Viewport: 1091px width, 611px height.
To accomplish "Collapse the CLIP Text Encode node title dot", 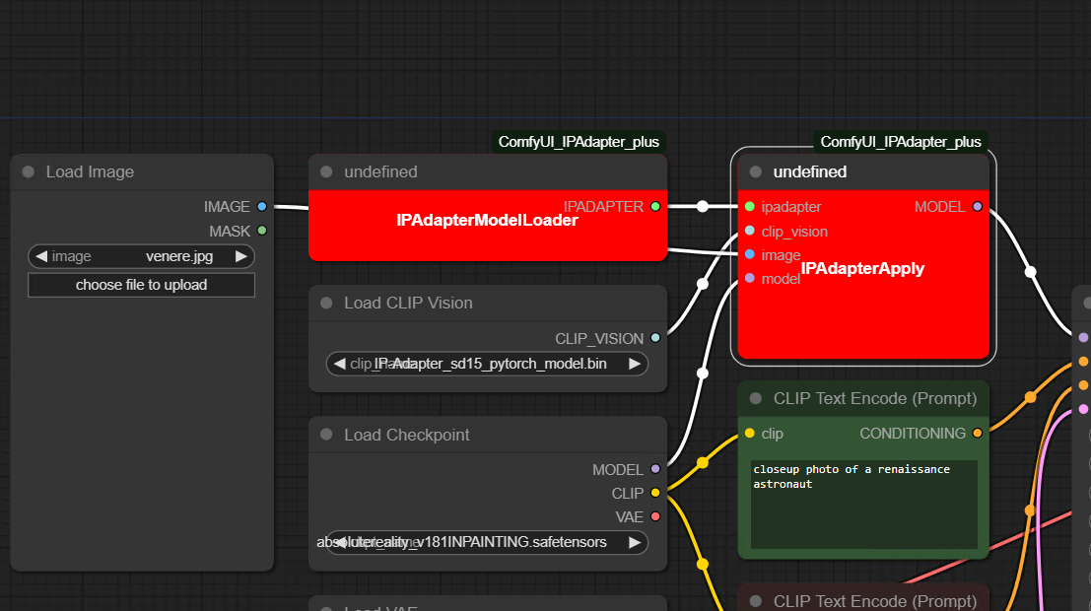I will [755, 397].
